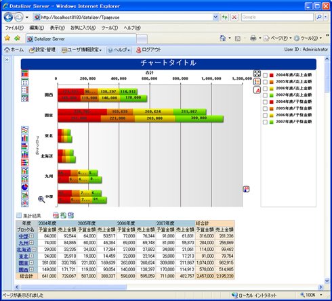Export results with the PDF icon
Screen dimensions: 332x301
point(56,215)
